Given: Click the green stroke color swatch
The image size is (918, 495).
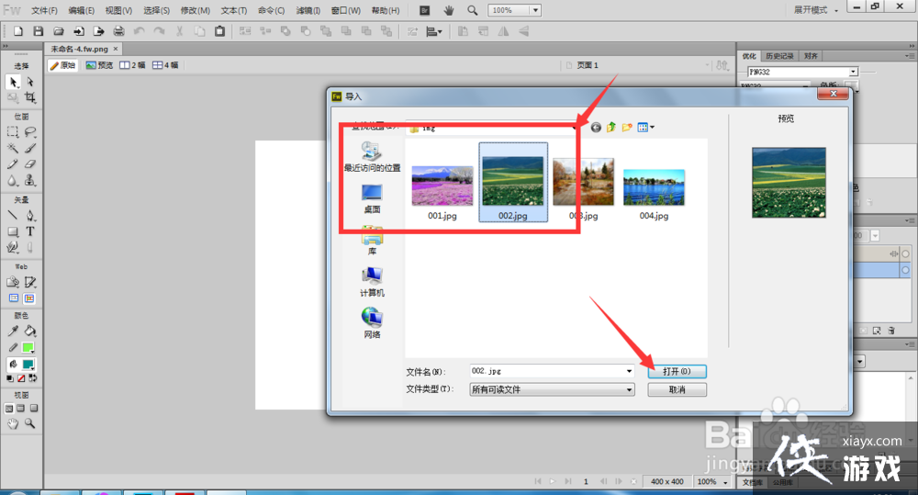Looking at the screenshot, I should coord(28,348).
